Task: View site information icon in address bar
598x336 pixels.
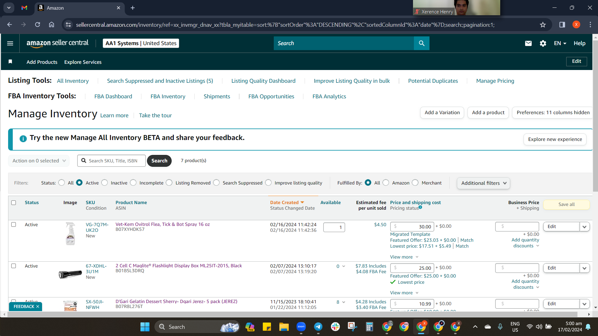Action: tap(68, 25)
